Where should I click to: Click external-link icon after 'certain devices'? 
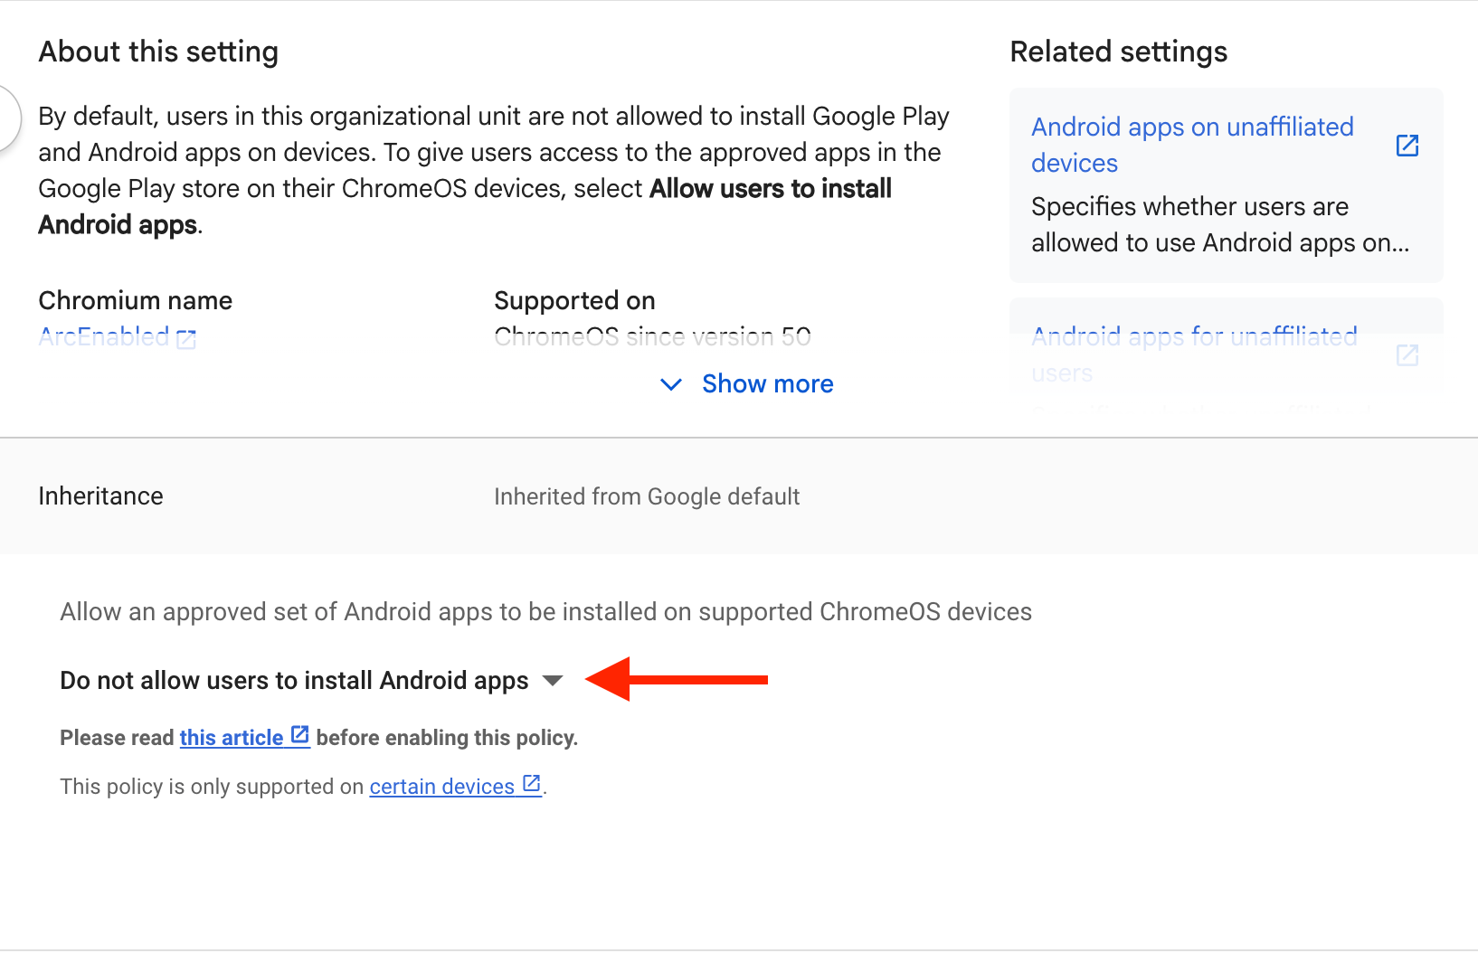pyautogui.click(x=532, y=784)
